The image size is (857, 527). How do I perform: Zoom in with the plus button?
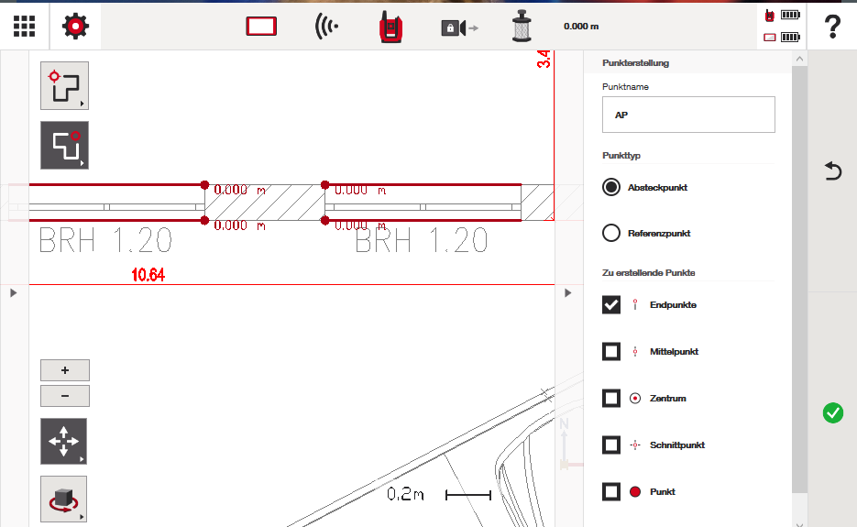(x=65, y=370)
